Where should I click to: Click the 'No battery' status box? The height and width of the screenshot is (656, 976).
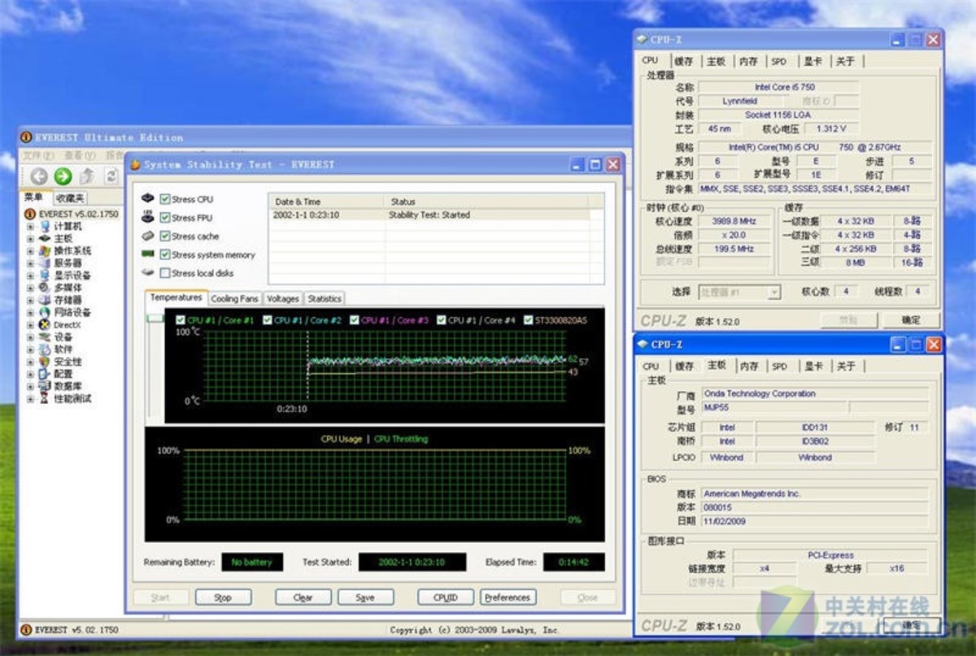pyautogui.click(x=252, y=562)
